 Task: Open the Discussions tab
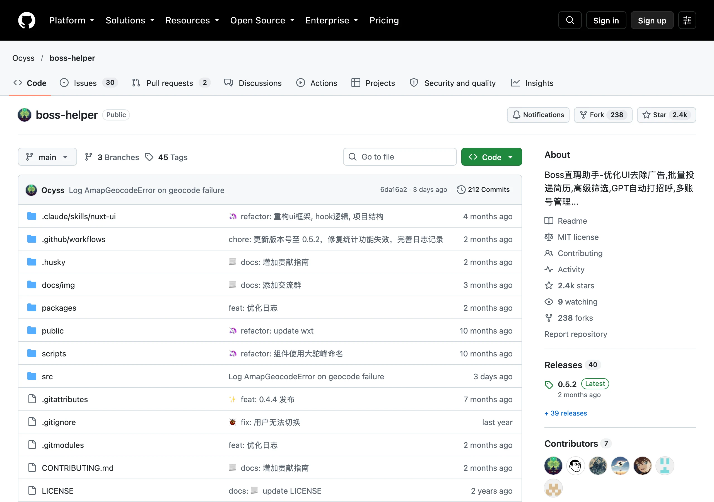253,83
